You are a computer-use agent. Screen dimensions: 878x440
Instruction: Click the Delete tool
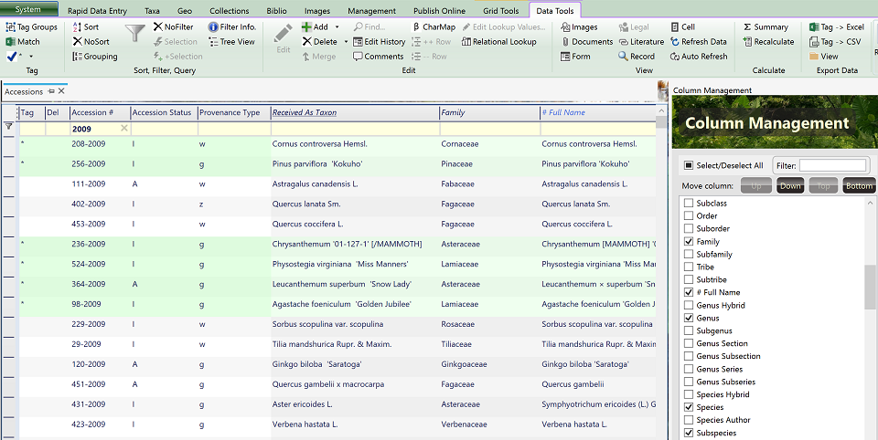pyautogui.click(x=320, y=41)
